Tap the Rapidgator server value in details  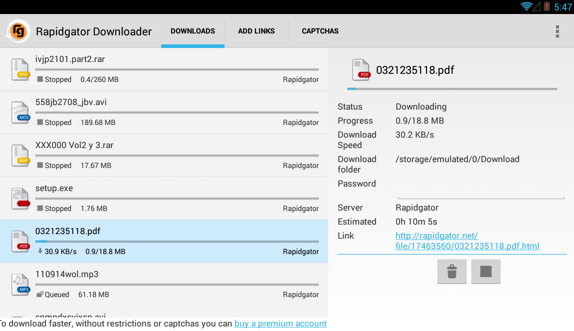[x=417, y=208]
